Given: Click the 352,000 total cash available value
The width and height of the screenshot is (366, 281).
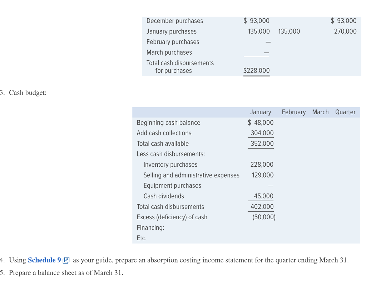Looking at the screenshot, I should coord(262,144).
